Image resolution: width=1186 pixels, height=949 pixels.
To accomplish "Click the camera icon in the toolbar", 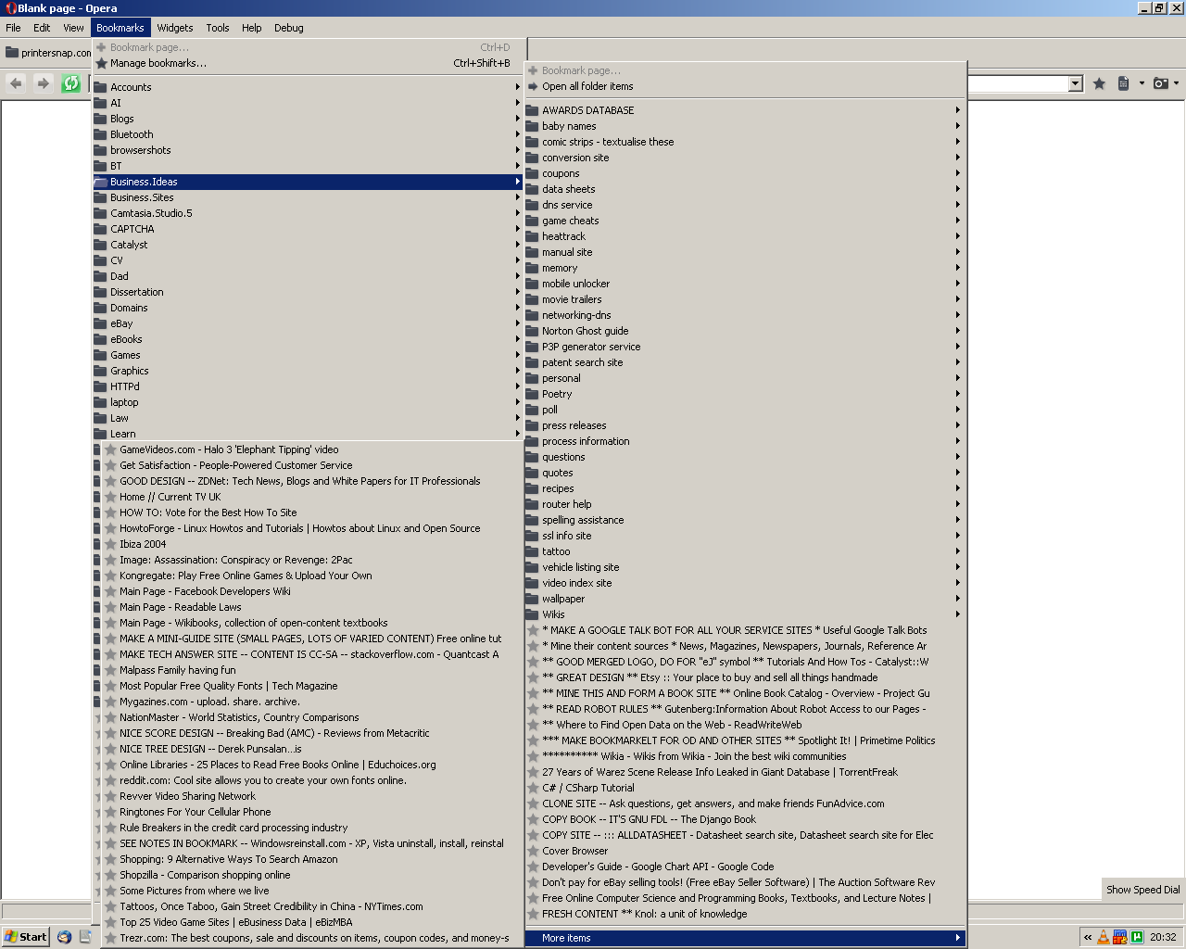I will point(1160,83).
